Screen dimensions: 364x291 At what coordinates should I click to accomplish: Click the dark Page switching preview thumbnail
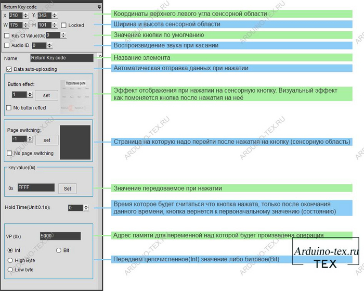[x=75, y=142]
